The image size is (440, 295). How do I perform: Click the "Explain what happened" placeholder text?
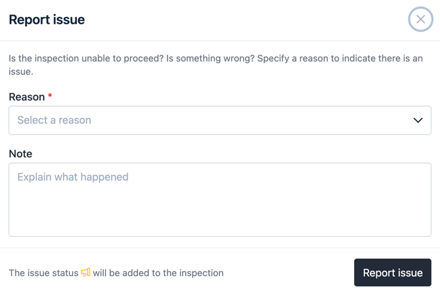point(73,177)
